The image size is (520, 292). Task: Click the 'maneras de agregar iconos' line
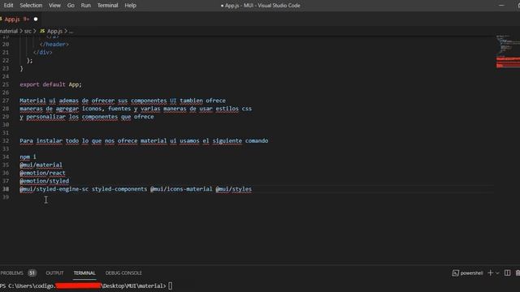click(x=136, y=109)
